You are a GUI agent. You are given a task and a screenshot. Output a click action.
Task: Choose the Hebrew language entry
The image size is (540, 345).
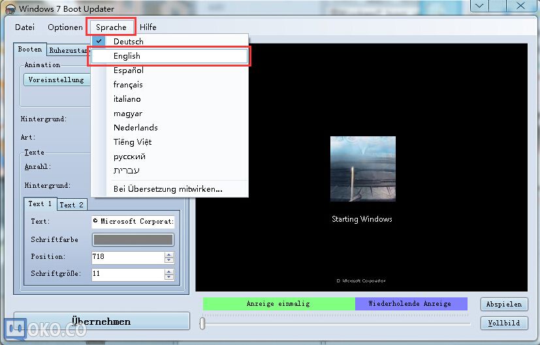(169, 171)
